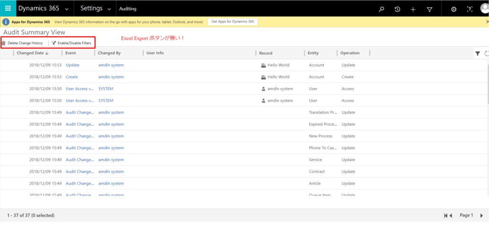This screenshot has width=489, height=228.
Task: Click Expired Process entity cell
Action: coord(323,124)
